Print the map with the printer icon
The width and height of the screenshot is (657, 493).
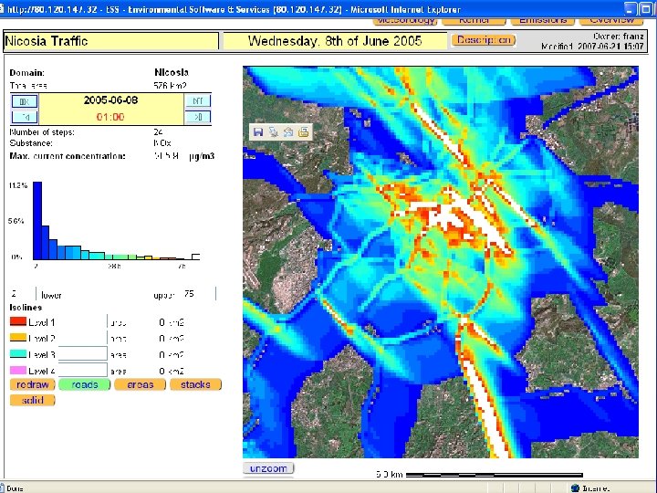(303, 132)
